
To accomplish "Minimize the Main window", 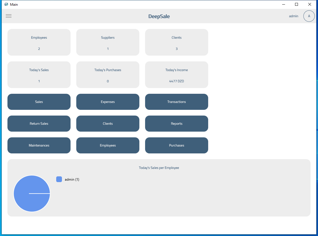I will click(x=284, y=4).
